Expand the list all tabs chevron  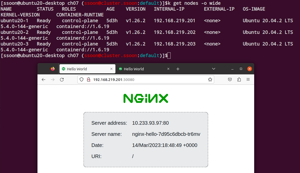pos(213,69)
